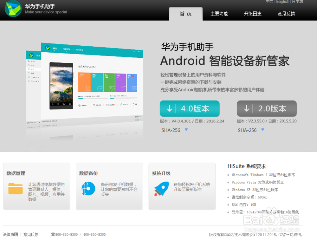Open the 意见反馈 tab in the top navigation

[x=286, y=14]
